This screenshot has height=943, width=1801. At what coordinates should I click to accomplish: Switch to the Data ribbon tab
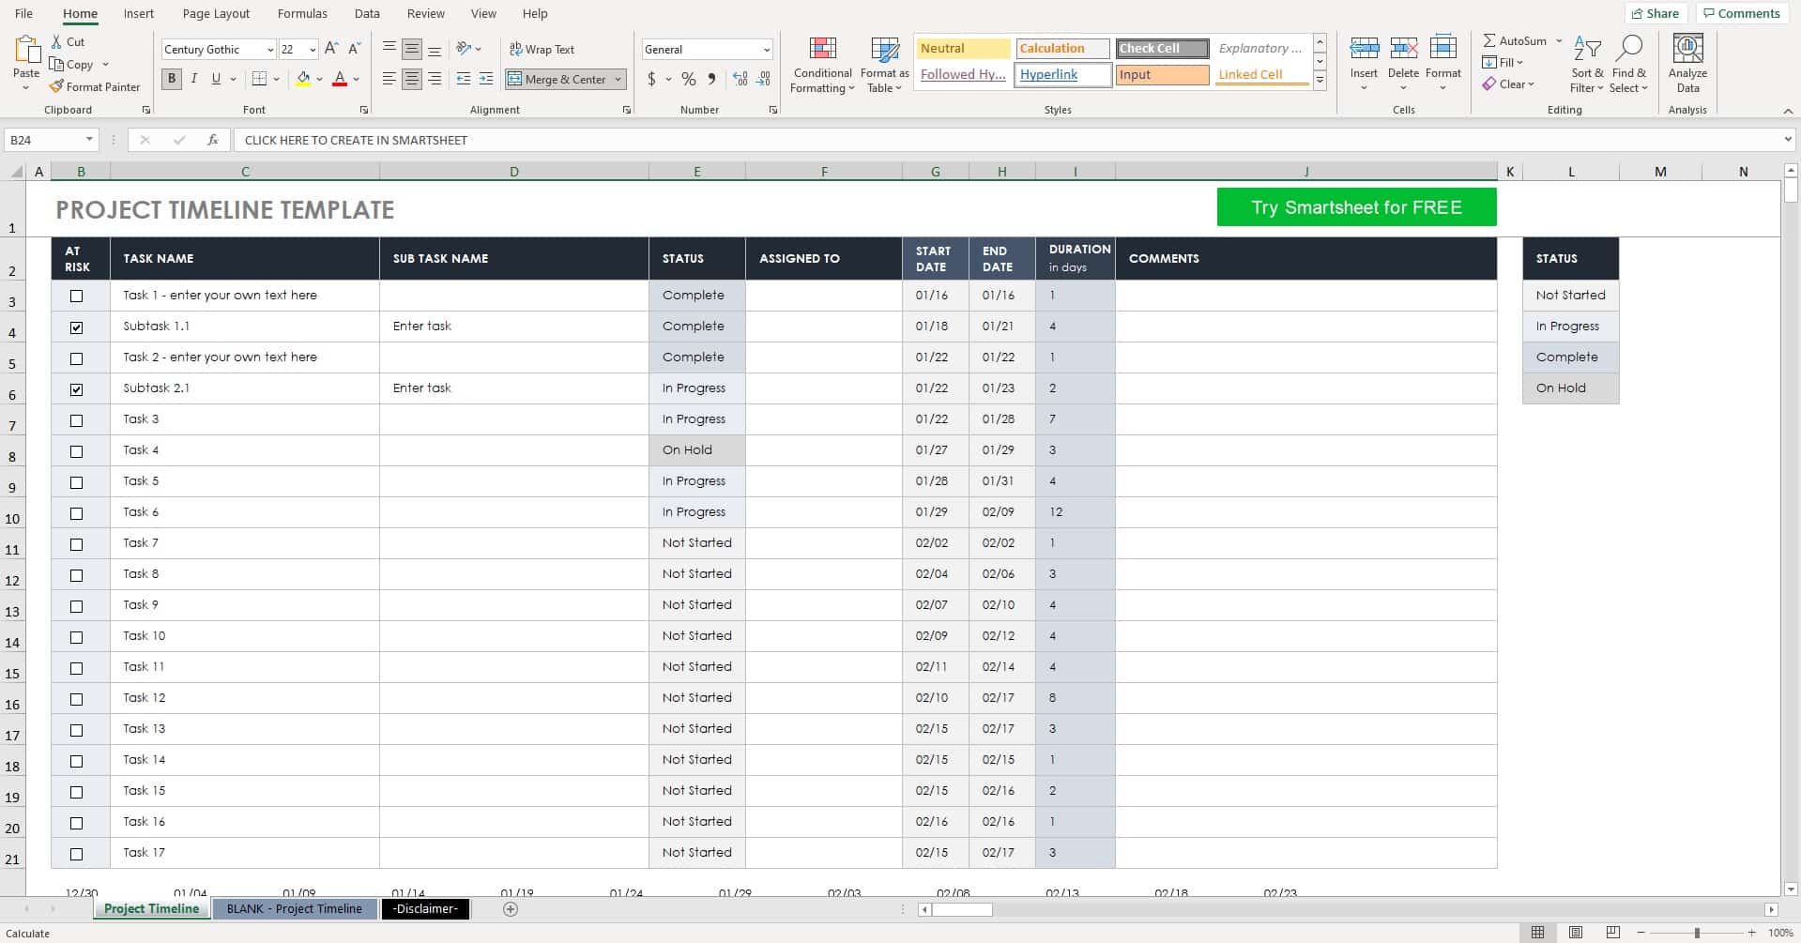tap(367, 13)
